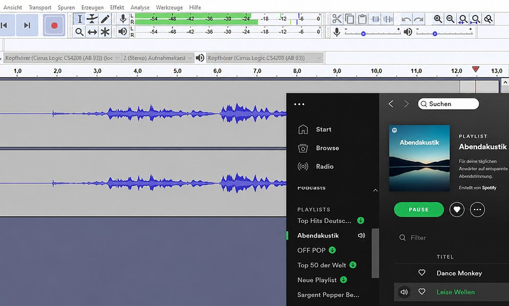Open the Erzeugen menu
Screen dimensions: 509x306
click(92, 7)
